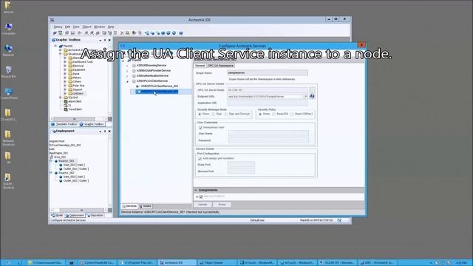Select Sign and Encrypt mode

pos(226,114)
